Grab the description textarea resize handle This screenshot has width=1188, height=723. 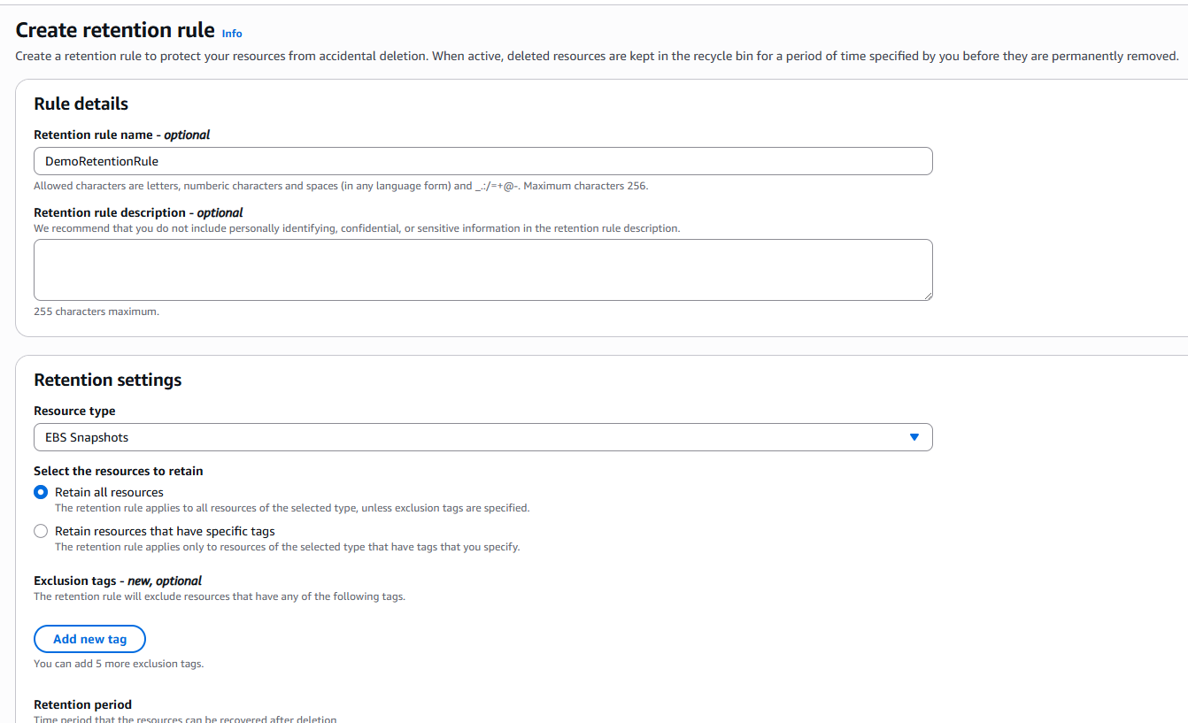pos(927,295)
